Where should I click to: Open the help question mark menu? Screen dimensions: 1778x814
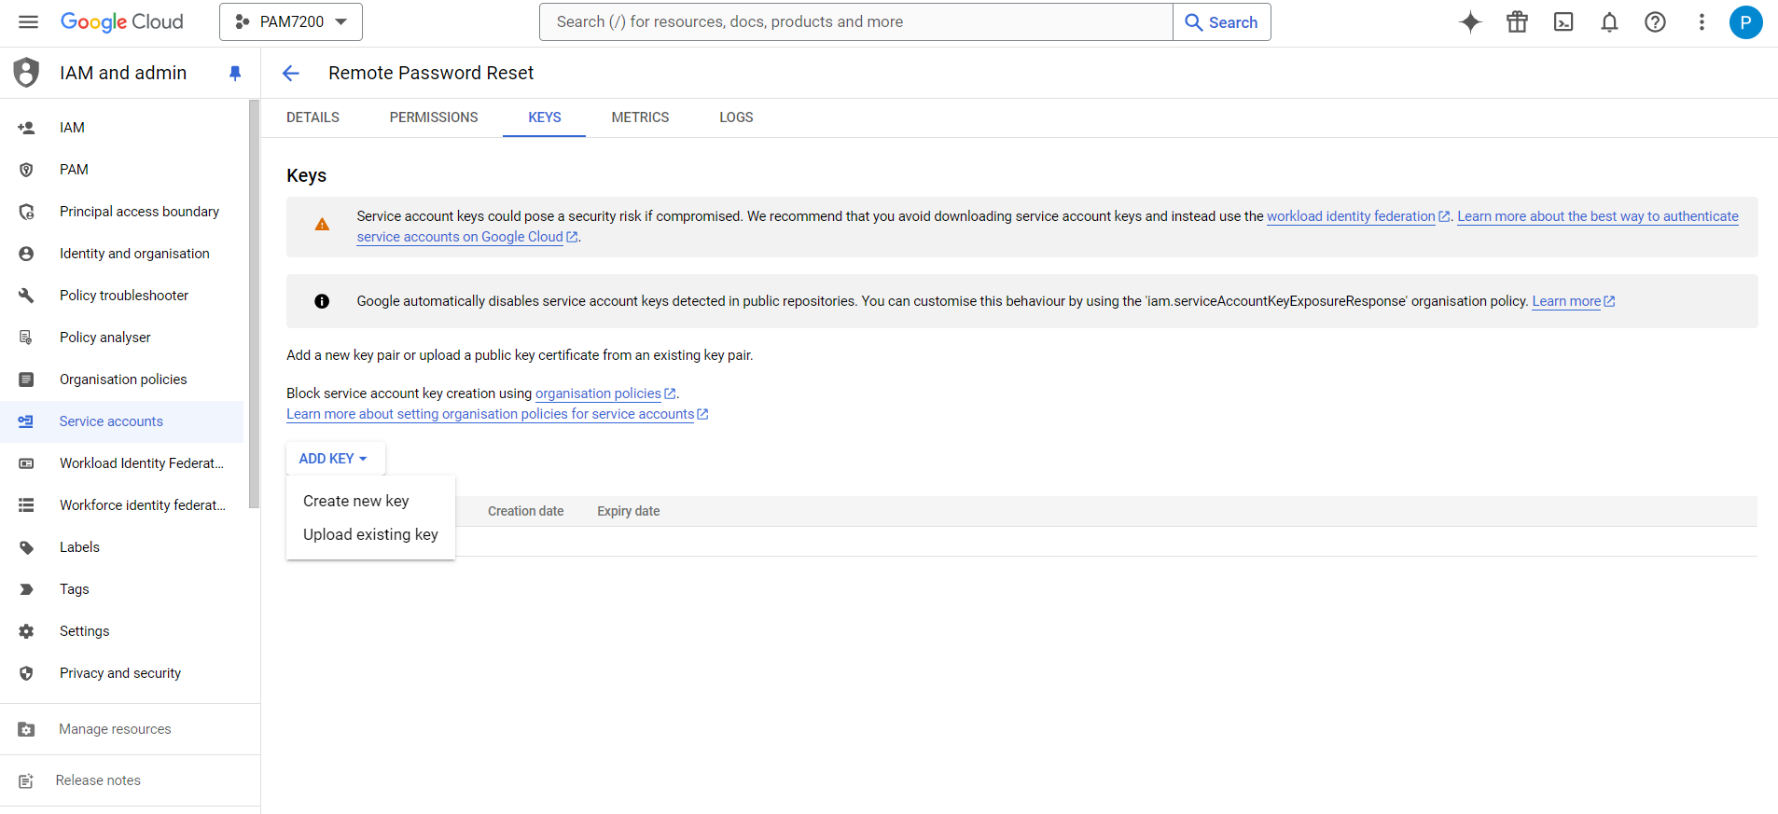1655,22
